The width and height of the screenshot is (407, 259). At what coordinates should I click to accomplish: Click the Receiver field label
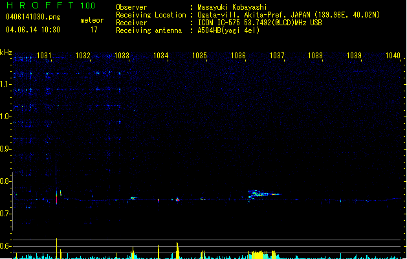coord(131,23)
